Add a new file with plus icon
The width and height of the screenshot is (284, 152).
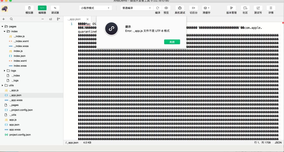[3, 19]
